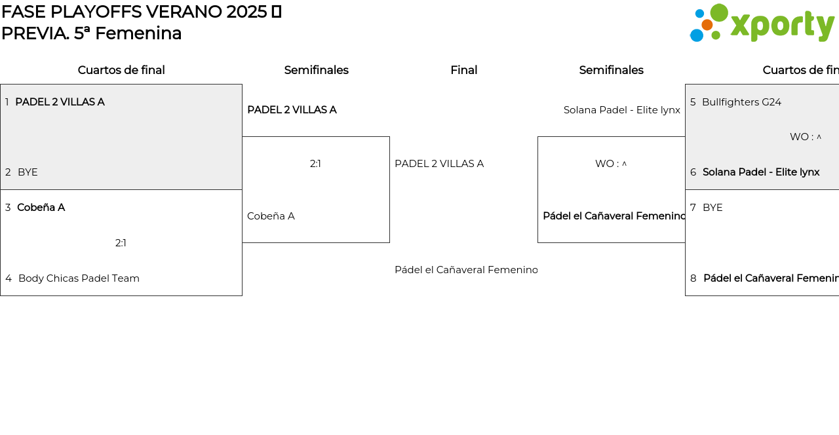Open seed 3 Cobeña A team
839x435 pixels.
(x=41, y=208)
